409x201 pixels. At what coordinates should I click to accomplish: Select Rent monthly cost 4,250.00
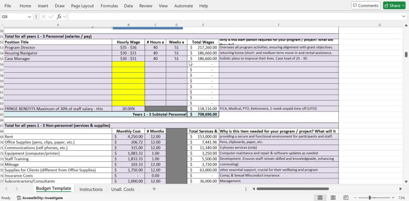click(128, 136)
